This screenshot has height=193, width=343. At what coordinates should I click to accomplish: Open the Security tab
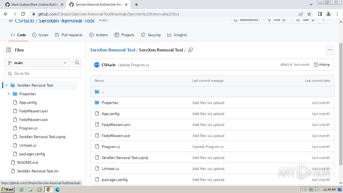point(151,35)
